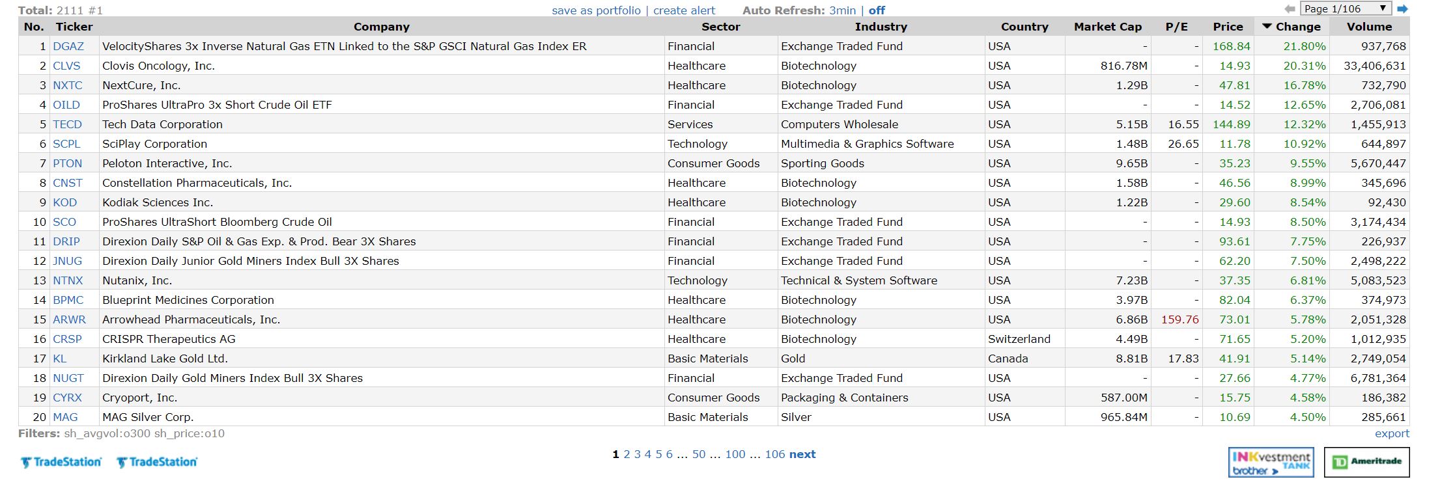
Task: Sort by No. column header
Action: pos(34,27)
